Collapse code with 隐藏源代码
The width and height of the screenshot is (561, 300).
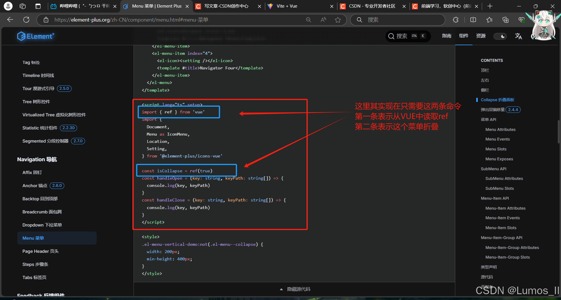tap(295, 289)
